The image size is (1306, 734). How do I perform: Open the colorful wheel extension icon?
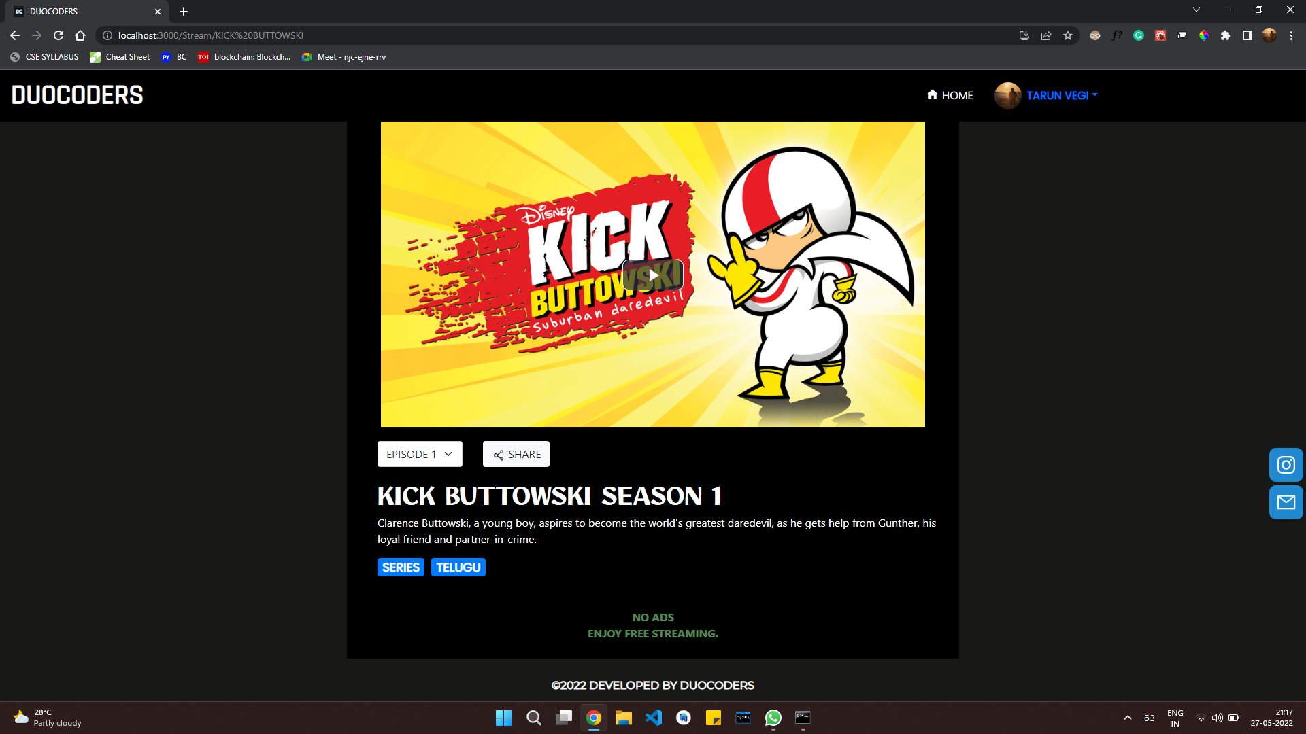tap(1204, 35)
